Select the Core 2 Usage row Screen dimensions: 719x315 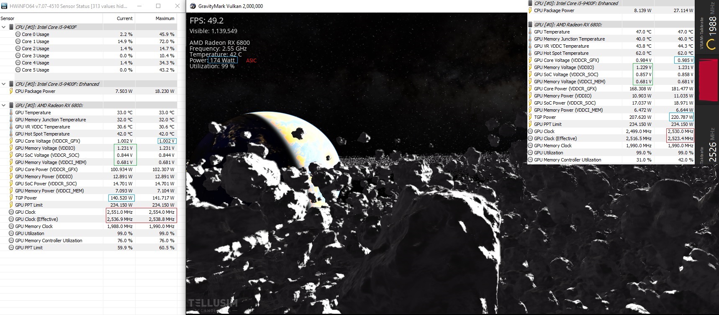(88, 49)
